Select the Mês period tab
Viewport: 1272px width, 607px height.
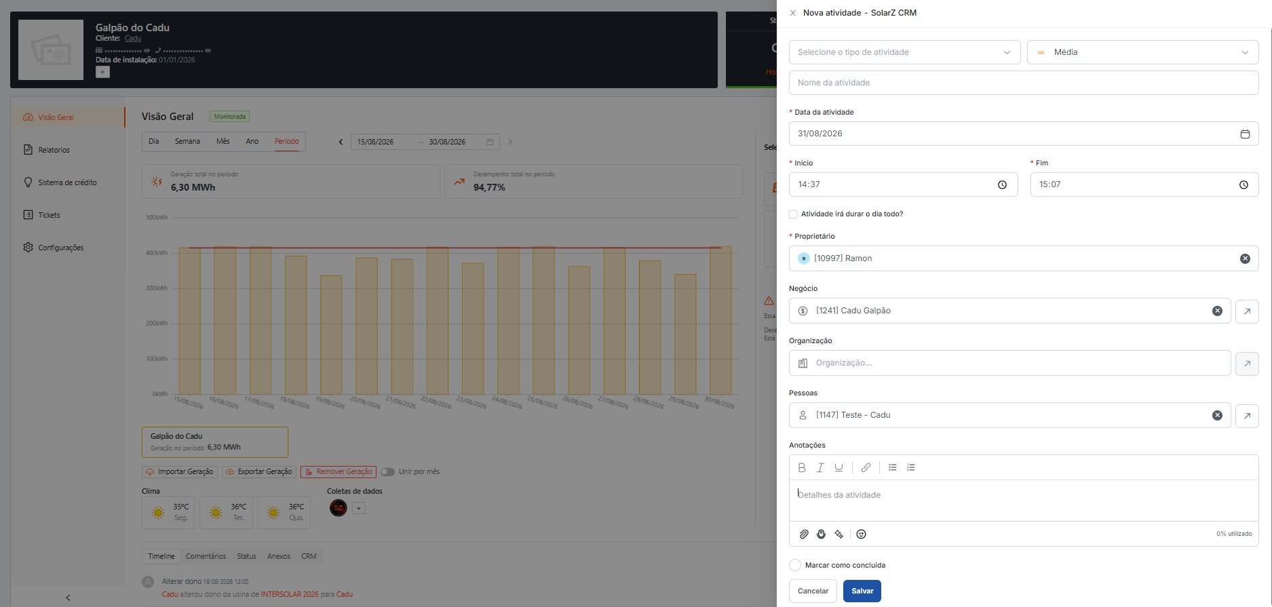223,141
